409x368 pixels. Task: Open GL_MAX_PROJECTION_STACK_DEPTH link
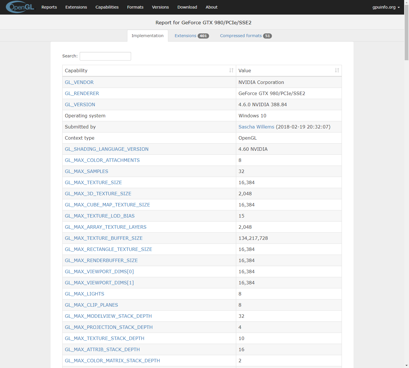tap(109, 327)
